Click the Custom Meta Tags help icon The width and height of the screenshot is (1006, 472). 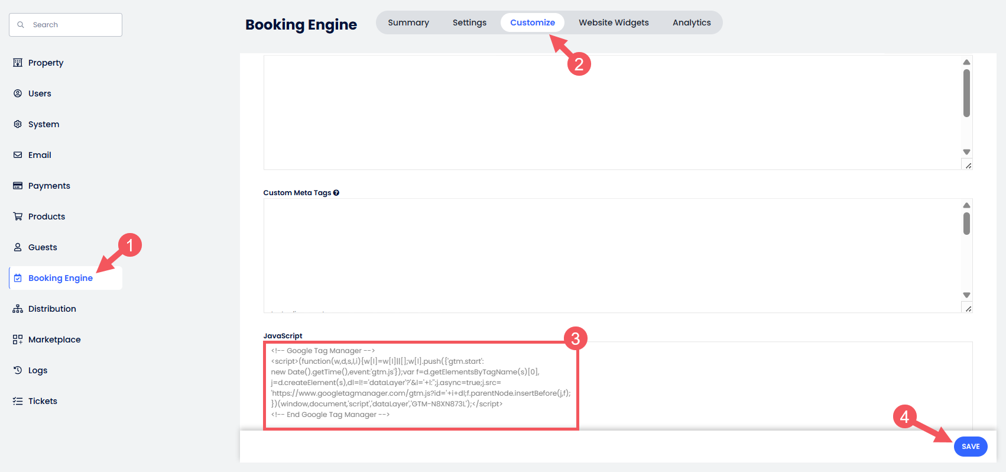[x=336, y=193]
